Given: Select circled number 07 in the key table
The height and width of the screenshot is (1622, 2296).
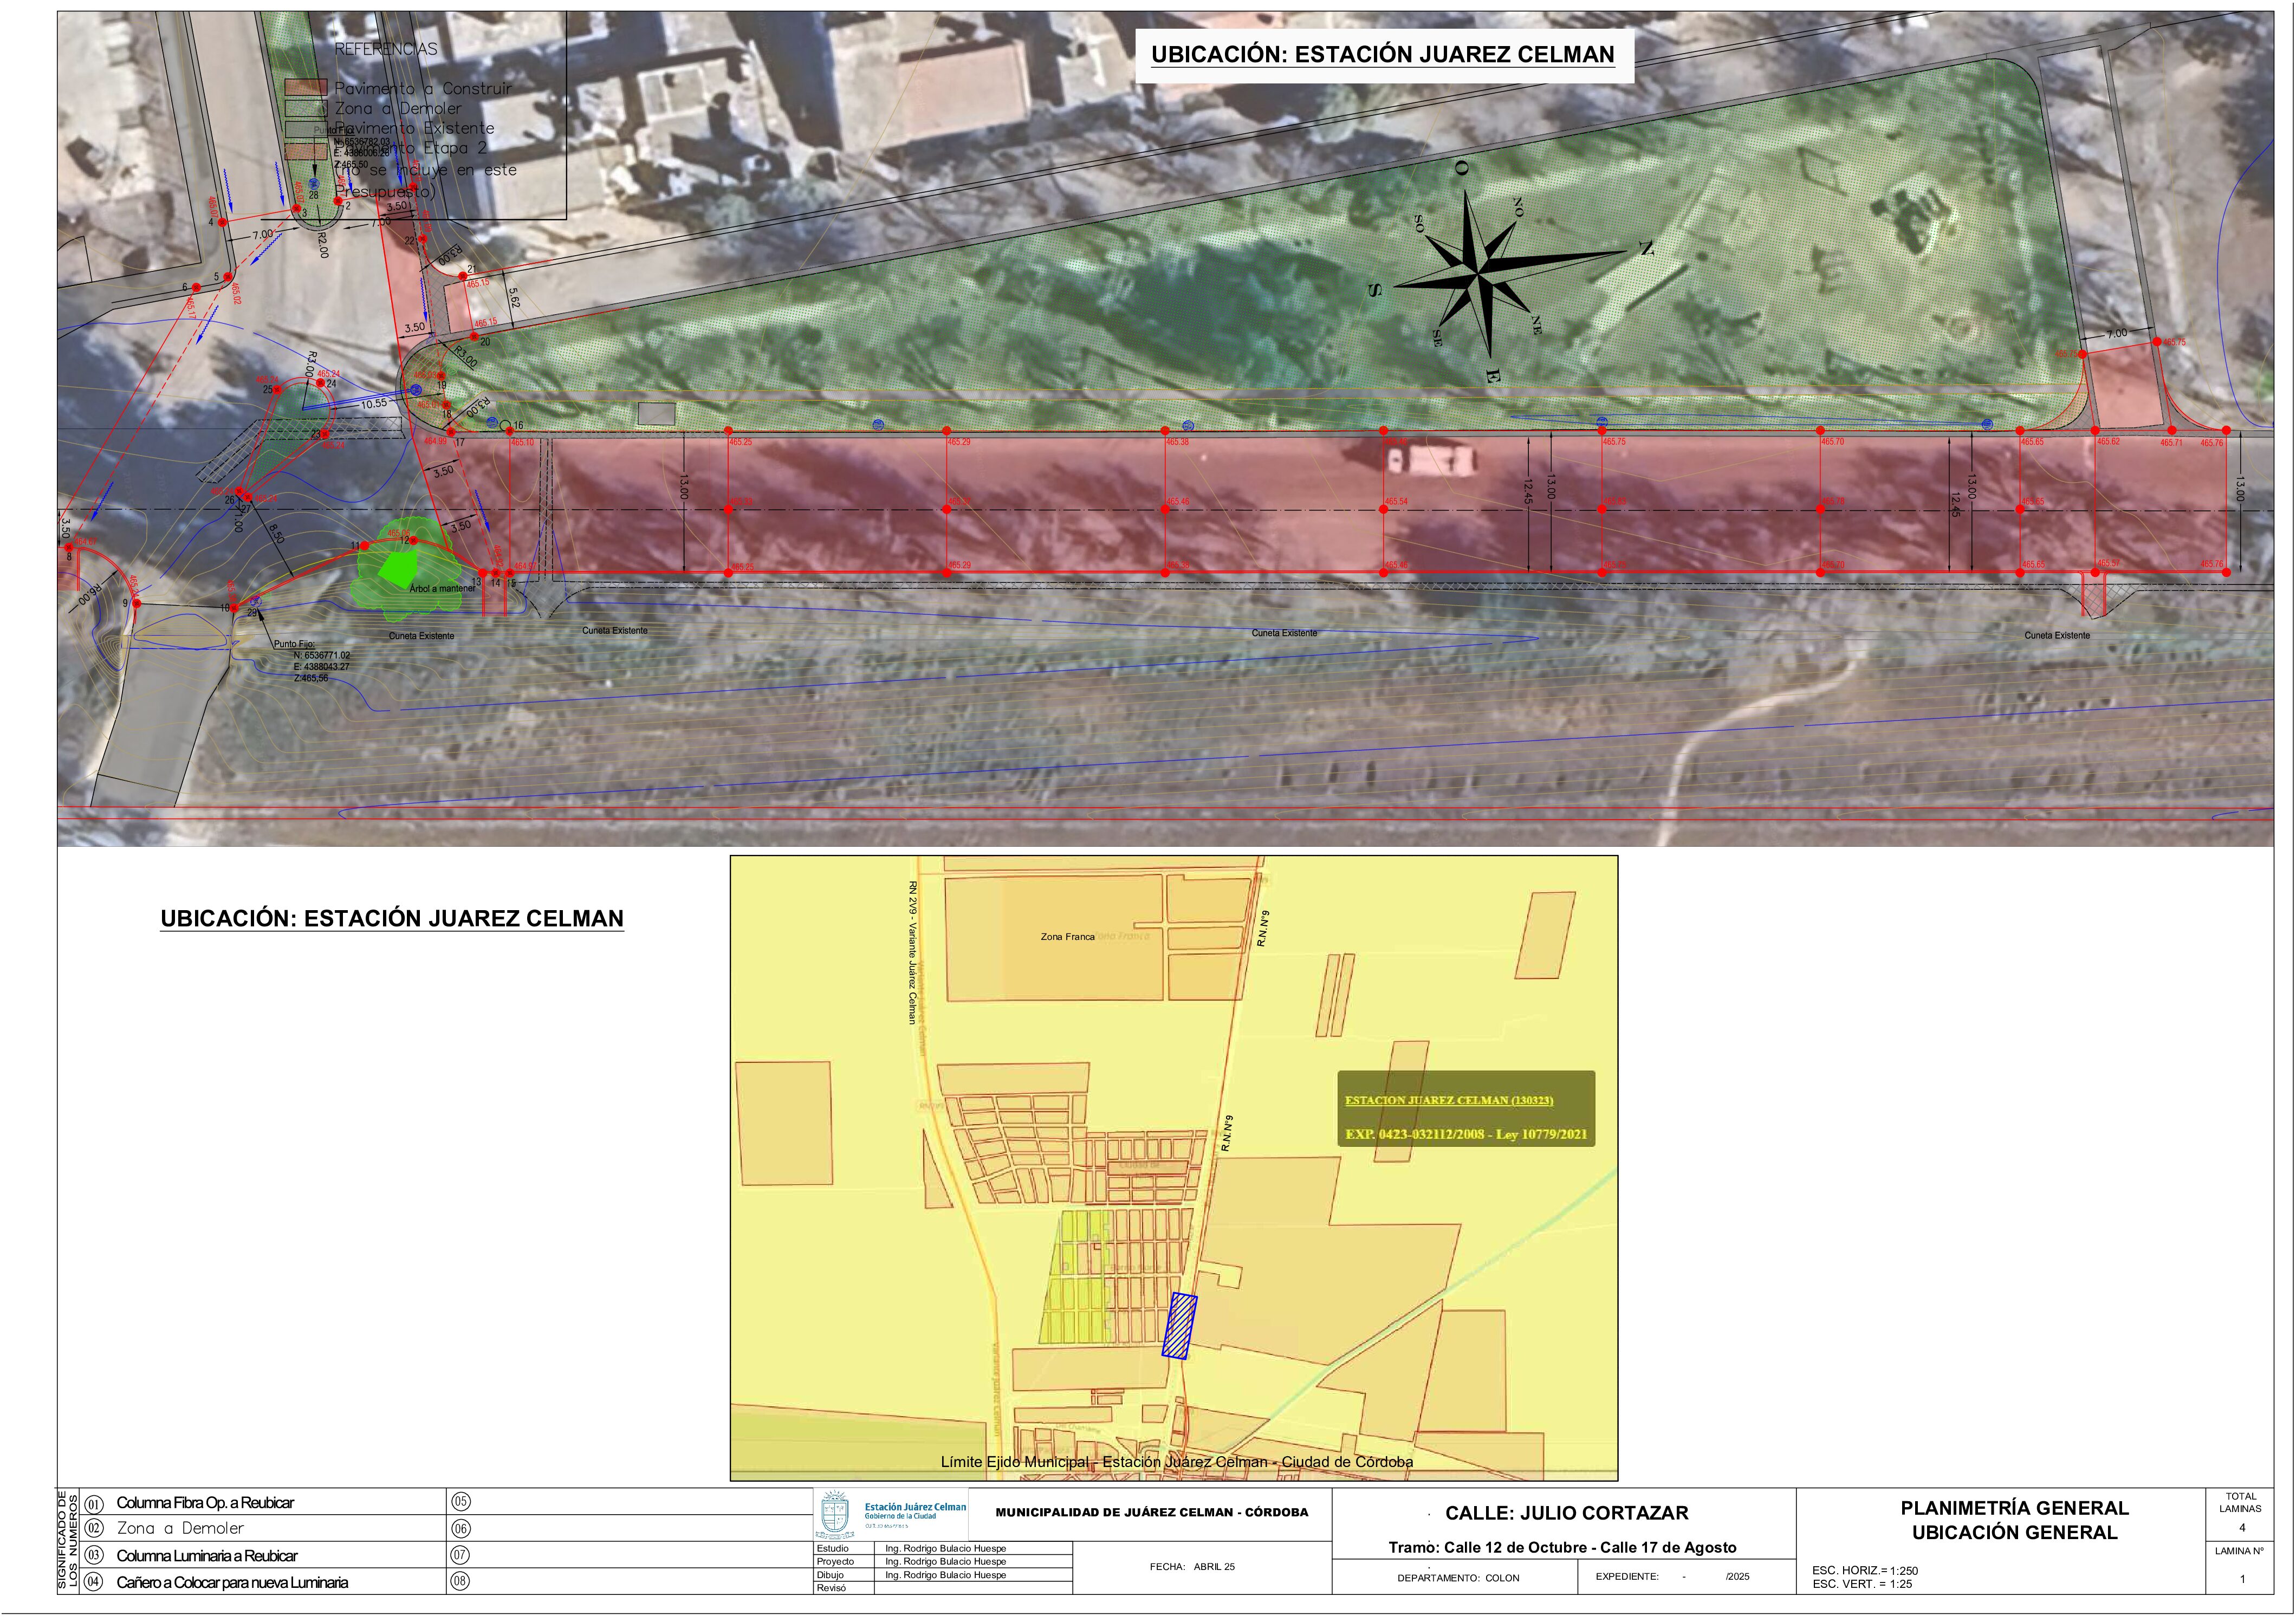Looking at the screenshot, I should [x=461, y=1556].
